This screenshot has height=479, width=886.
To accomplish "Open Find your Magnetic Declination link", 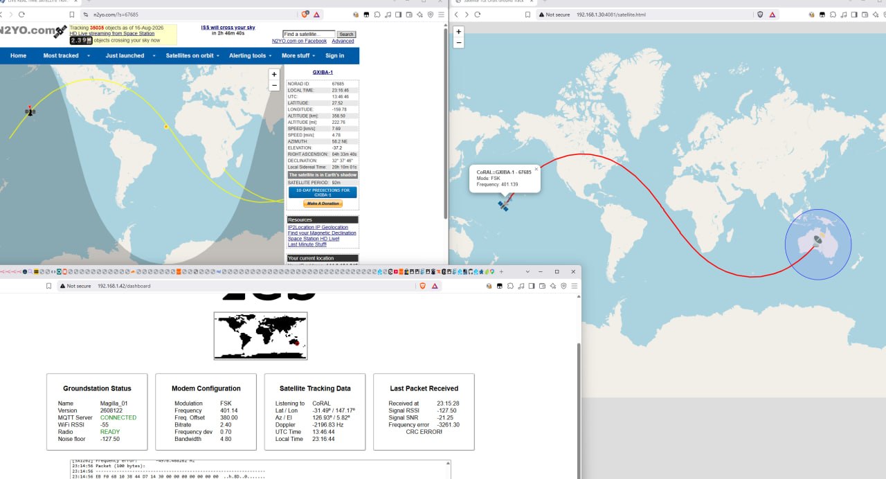I will (x=322, y=233).
